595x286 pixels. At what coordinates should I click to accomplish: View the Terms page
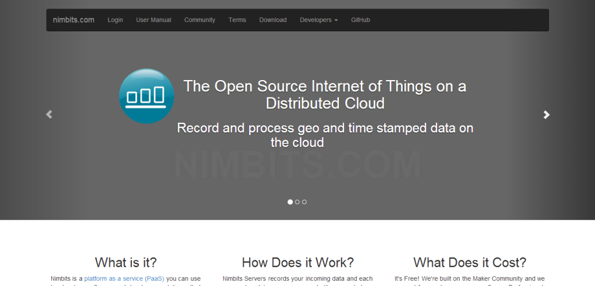pos(237,20)
